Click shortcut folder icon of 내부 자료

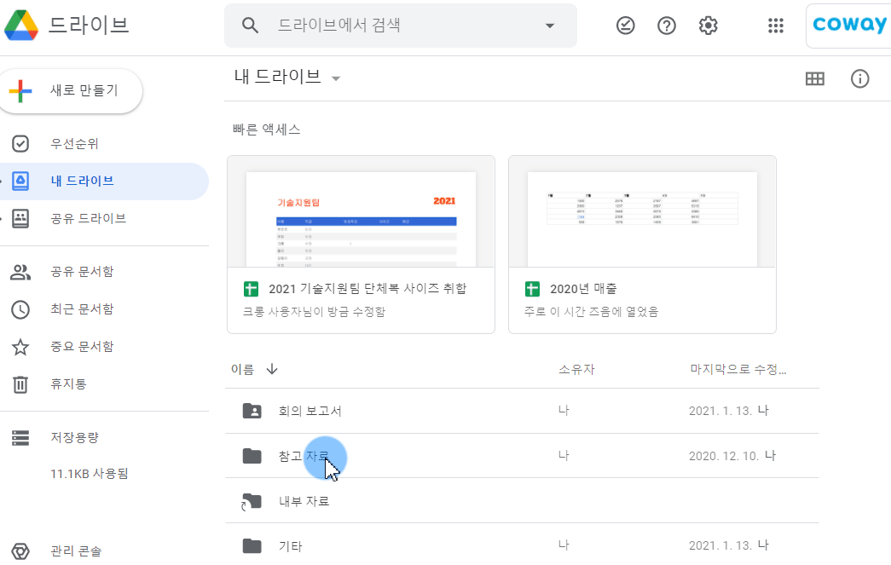252,501
